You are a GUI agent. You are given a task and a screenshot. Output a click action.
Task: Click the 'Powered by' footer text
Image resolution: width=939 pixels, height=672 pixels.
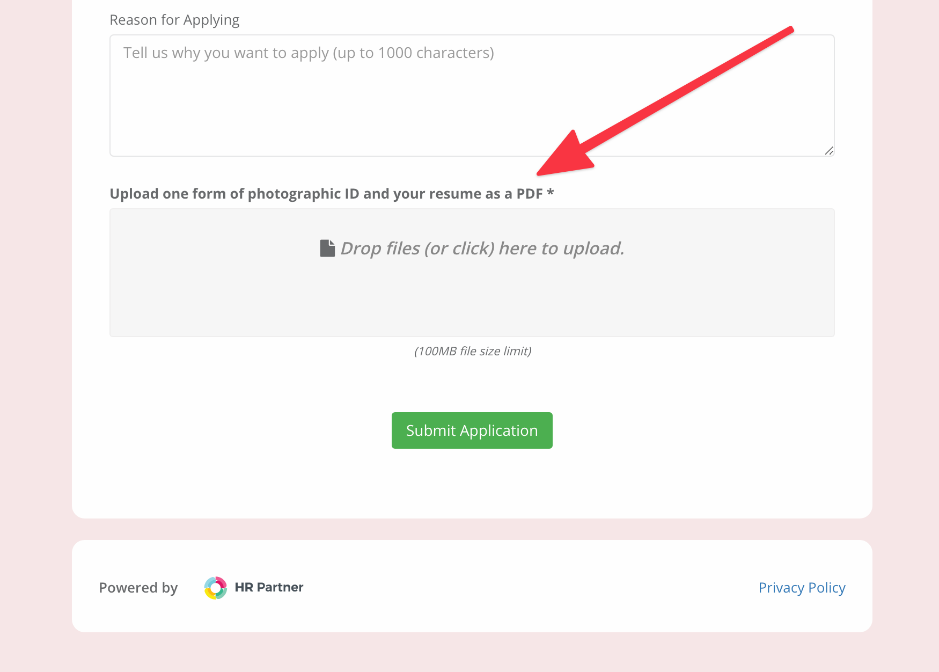pos(138,588)
